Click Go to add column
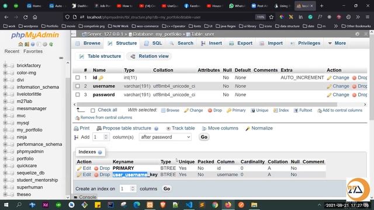 pos(204,137)
